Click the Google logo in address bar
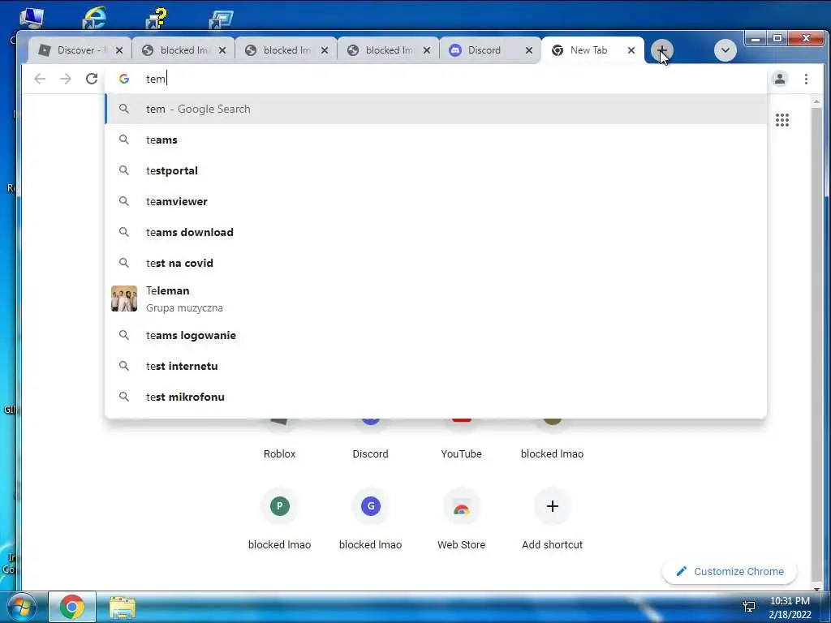Image resolution: width=831 pixels, height=623 pixels. pos(124,79)
